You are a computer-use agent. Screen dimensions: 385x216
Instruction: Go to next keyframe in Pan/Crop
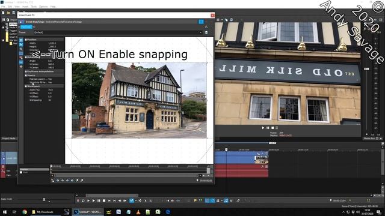pyautogui.click(x=67, y=180)
